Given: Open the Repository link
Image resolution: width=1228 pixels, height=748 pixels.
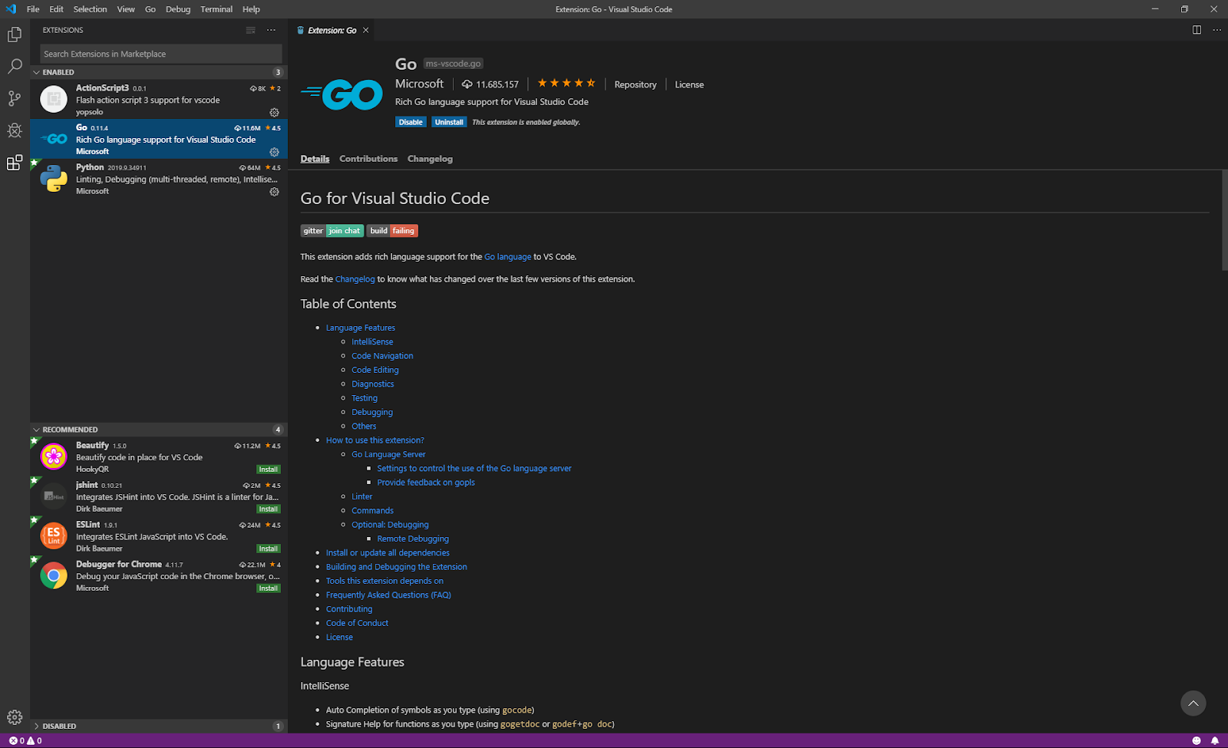Looking at the screenshot, I should [635, 84].
